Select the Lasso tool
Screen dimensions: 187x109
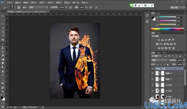(3, 24)
